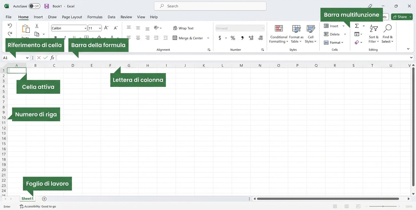Switch to Page Break Preview in the status bar

coord(358,206)
